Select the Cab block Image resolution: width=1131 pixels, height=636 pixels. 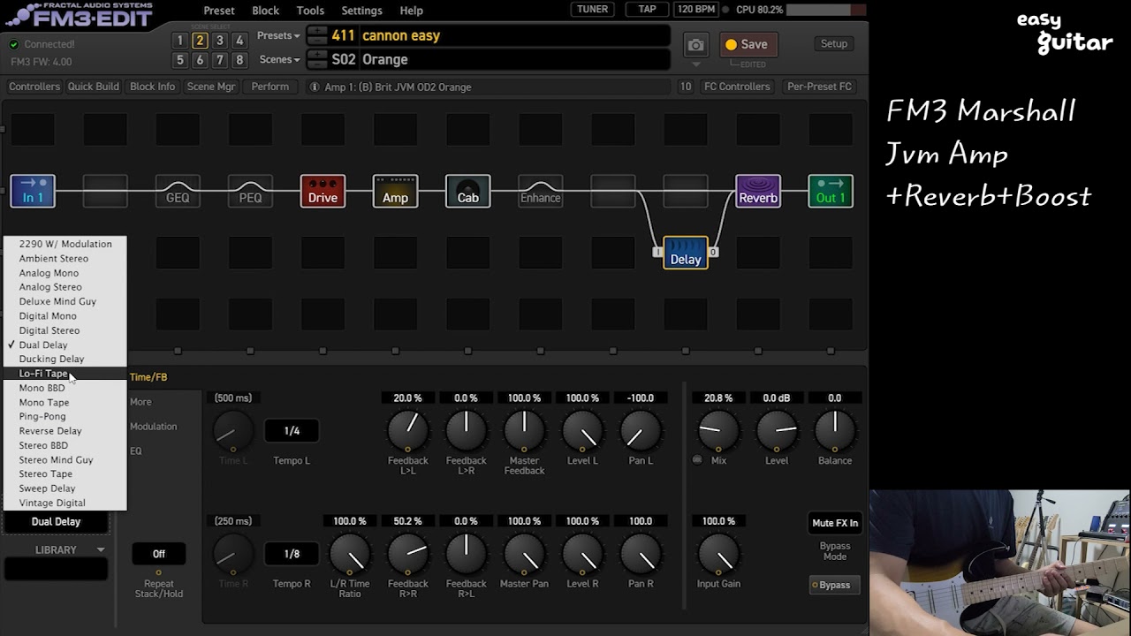467,191
